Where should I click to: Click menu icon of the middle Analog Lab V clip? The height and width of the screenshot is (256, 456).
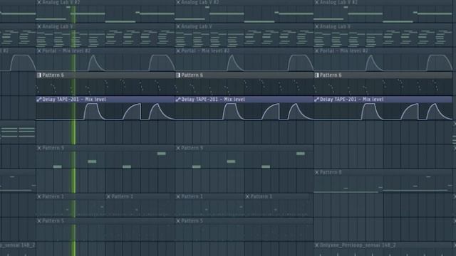coord(178,26)
